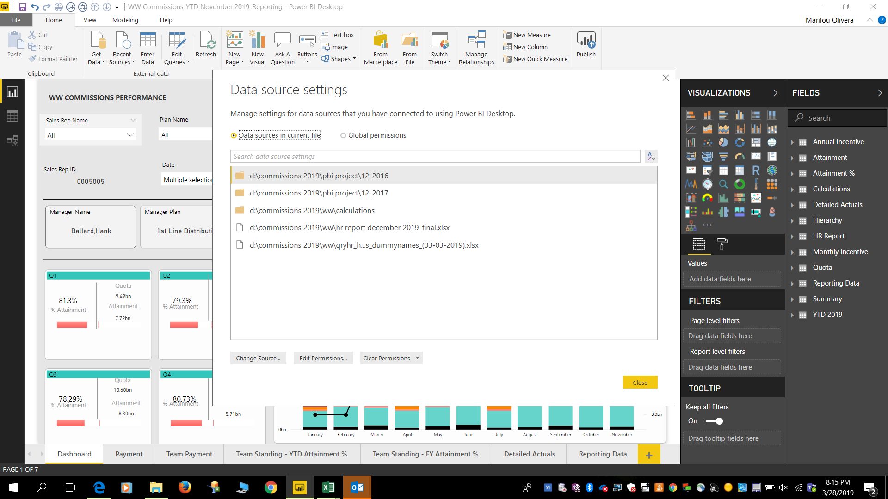Click the Fields well icon in Visualizations

click(x=699, y=244)
